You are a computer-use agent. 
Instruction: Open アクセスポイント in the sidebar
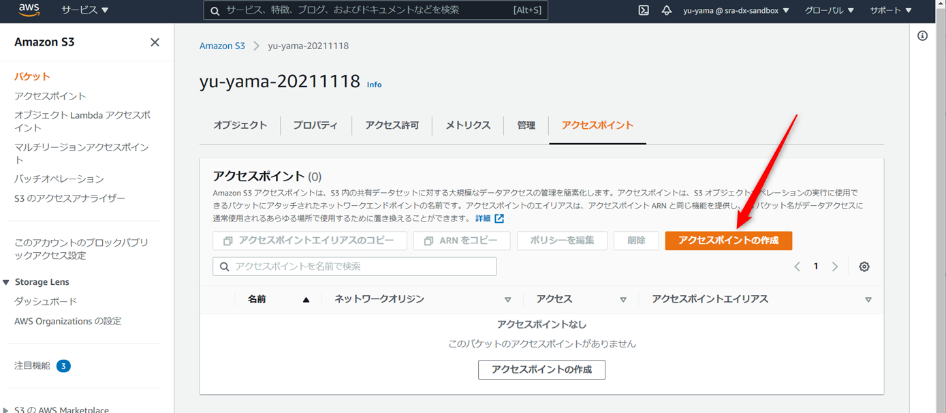(x=50, y=96)
